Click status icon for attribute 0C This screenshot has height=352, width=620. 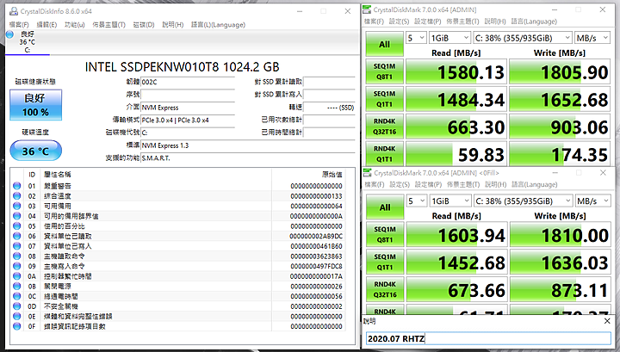pyautogui.click(x=16, y=296)
